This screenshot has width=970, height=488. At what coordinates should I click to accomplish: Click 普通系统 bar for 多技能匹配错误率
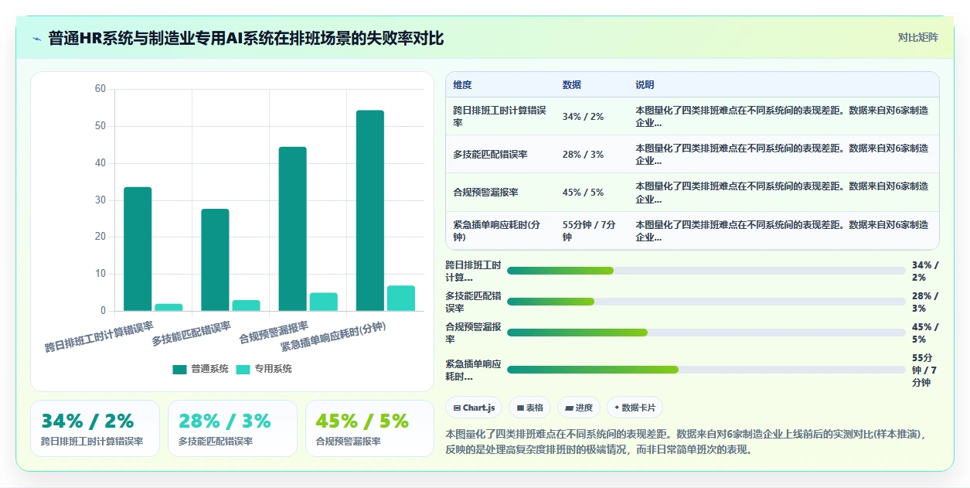coord(215,260)
